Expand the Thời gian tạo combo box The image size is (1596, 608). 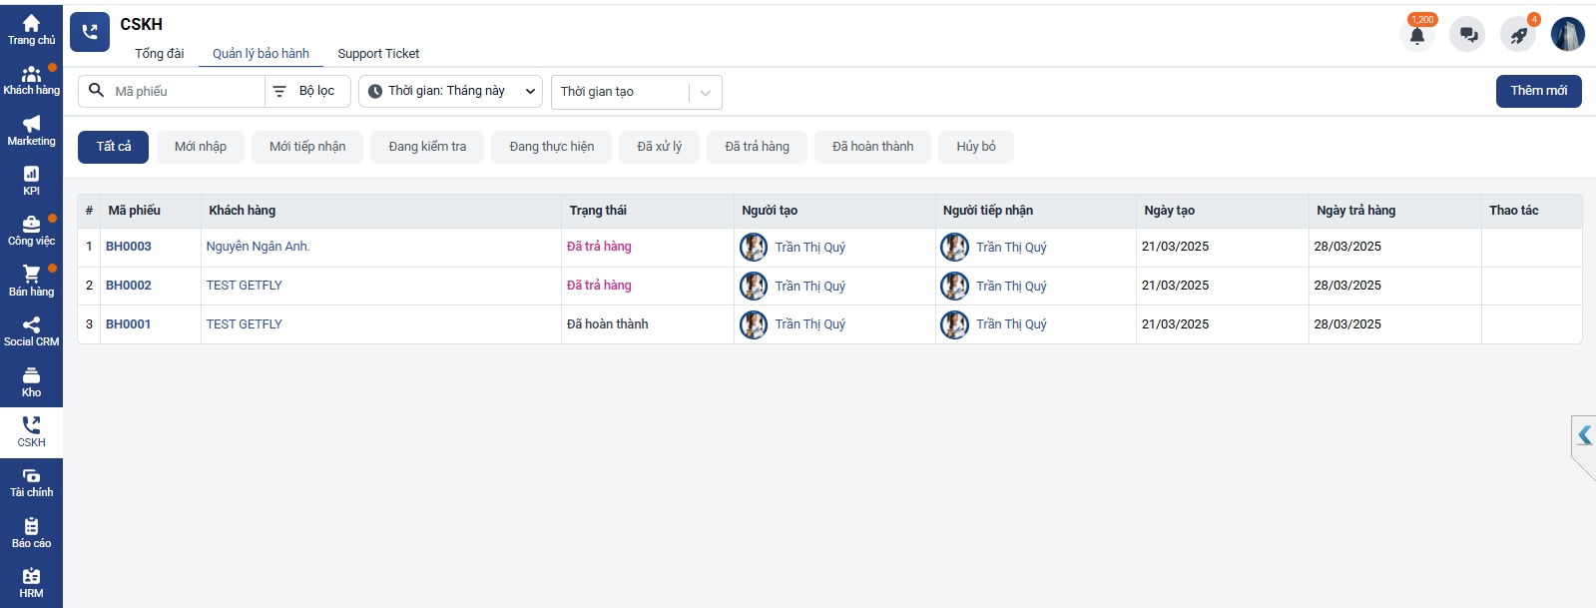pos(637,92)
